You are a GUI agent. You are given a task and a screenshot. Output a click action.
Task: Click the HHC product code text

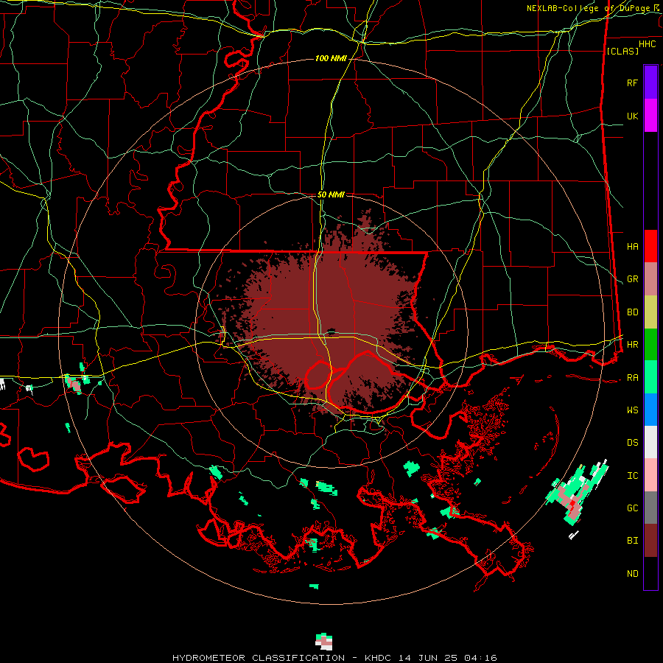tap(647, 44)
